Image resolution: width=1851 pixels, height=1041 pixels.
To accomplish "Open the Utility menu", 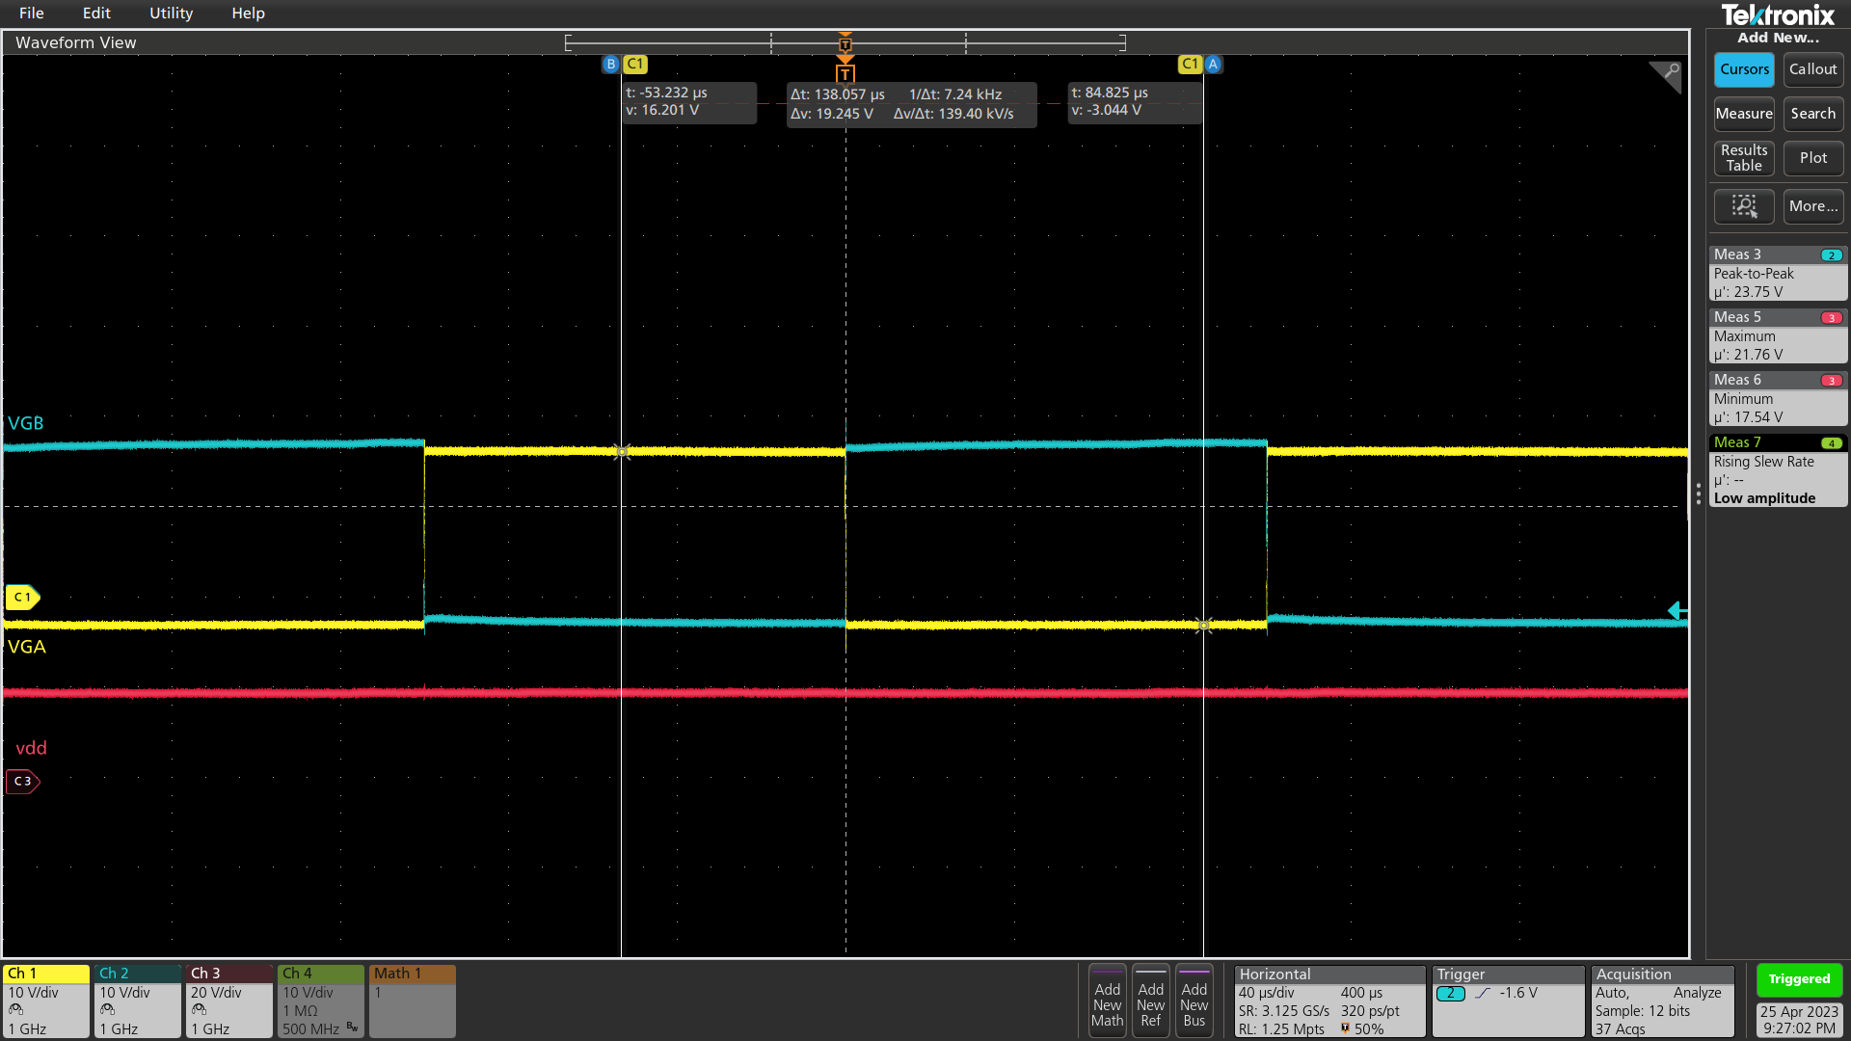I will coord(171,13).
